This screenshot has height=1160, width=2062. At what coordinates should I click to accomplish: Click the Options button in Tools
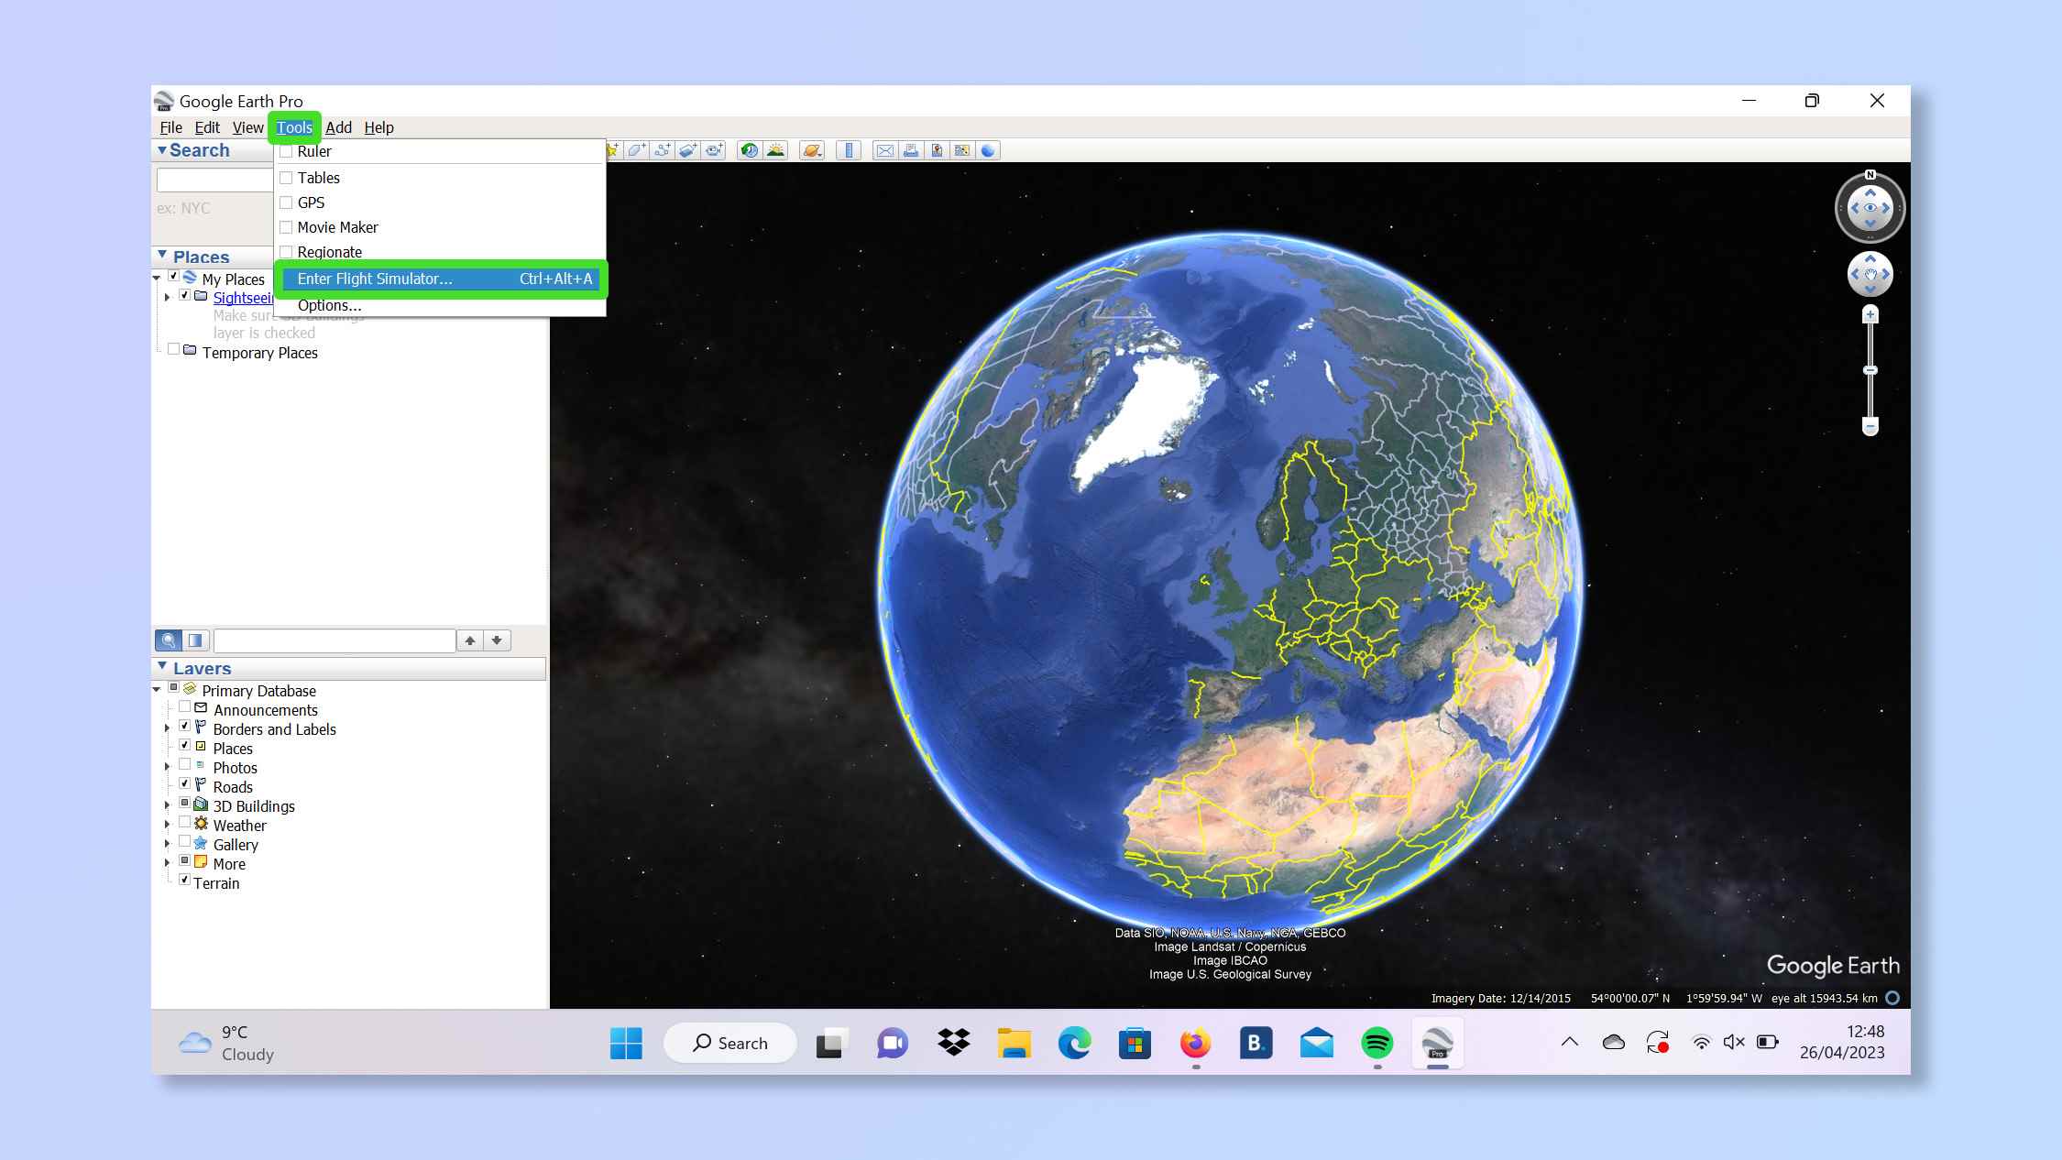(329, 304)
